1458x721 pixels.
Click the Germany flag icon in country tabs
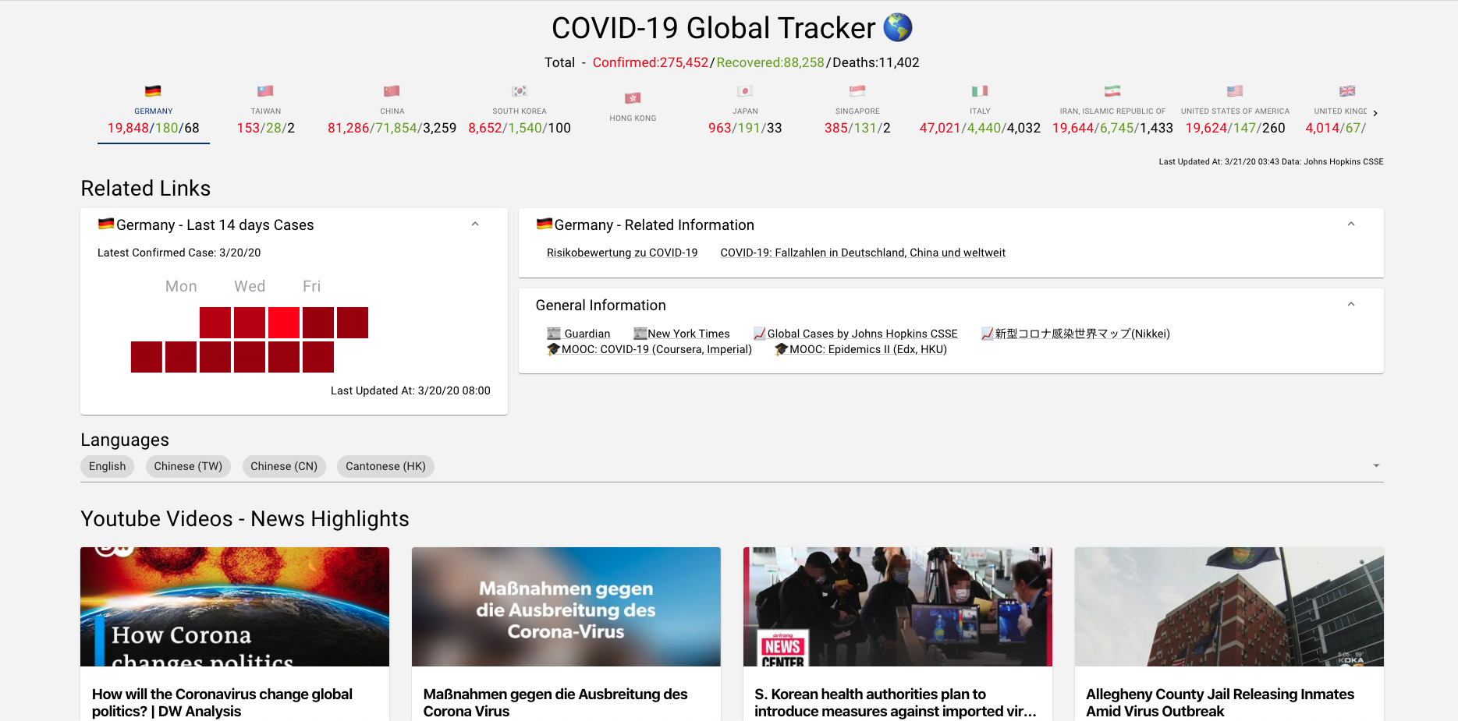tap(153, 91)
